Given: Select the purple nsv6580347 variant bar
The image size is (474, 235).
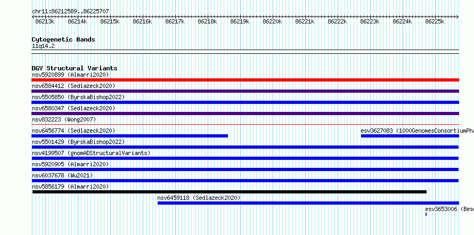Looking at the screenshot, I should [245, 114].
